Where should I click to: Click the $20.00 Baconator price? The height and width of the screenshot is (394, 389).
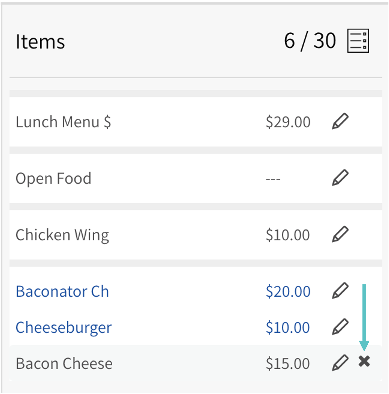click(x=288, y=292)
